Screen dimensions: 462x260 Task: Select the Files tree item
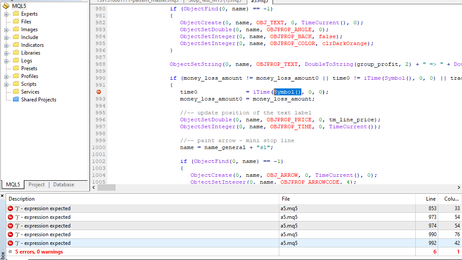tap(26, 22)
